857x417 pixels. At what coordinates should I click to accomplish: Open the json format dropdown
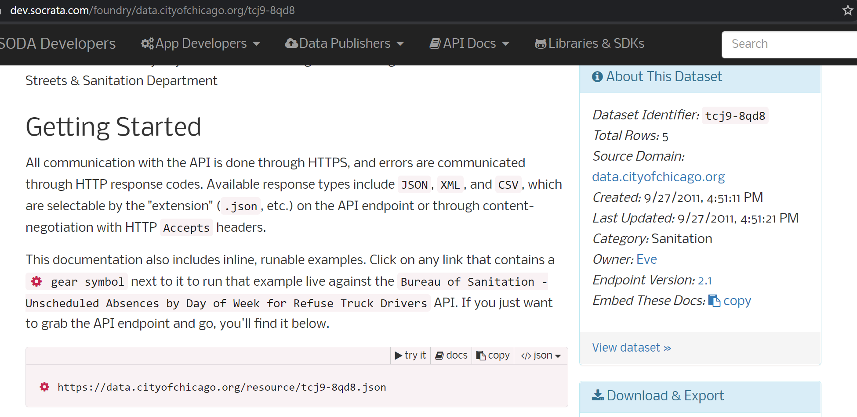pos(540,355)
